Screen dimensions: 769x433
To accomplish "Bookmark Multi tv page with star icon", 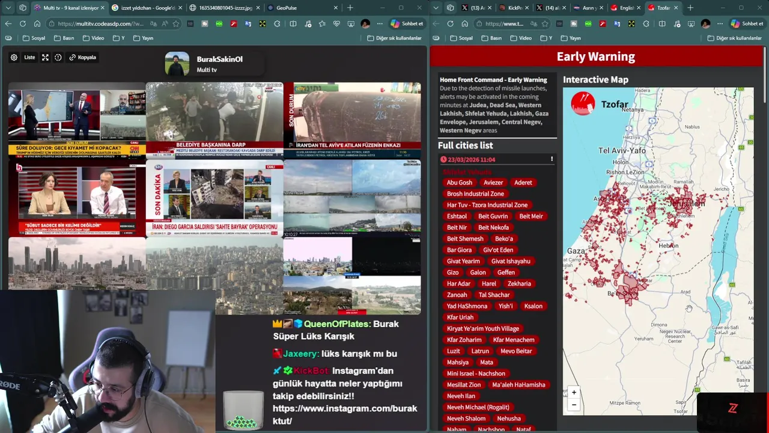I will (176, 23).
